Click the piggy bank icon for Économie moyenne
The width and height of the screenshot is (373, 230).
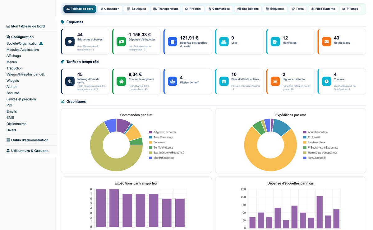point(121,81)
